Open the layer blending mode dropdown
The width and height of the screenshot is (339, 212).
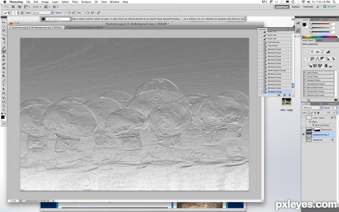coord(312,107)
